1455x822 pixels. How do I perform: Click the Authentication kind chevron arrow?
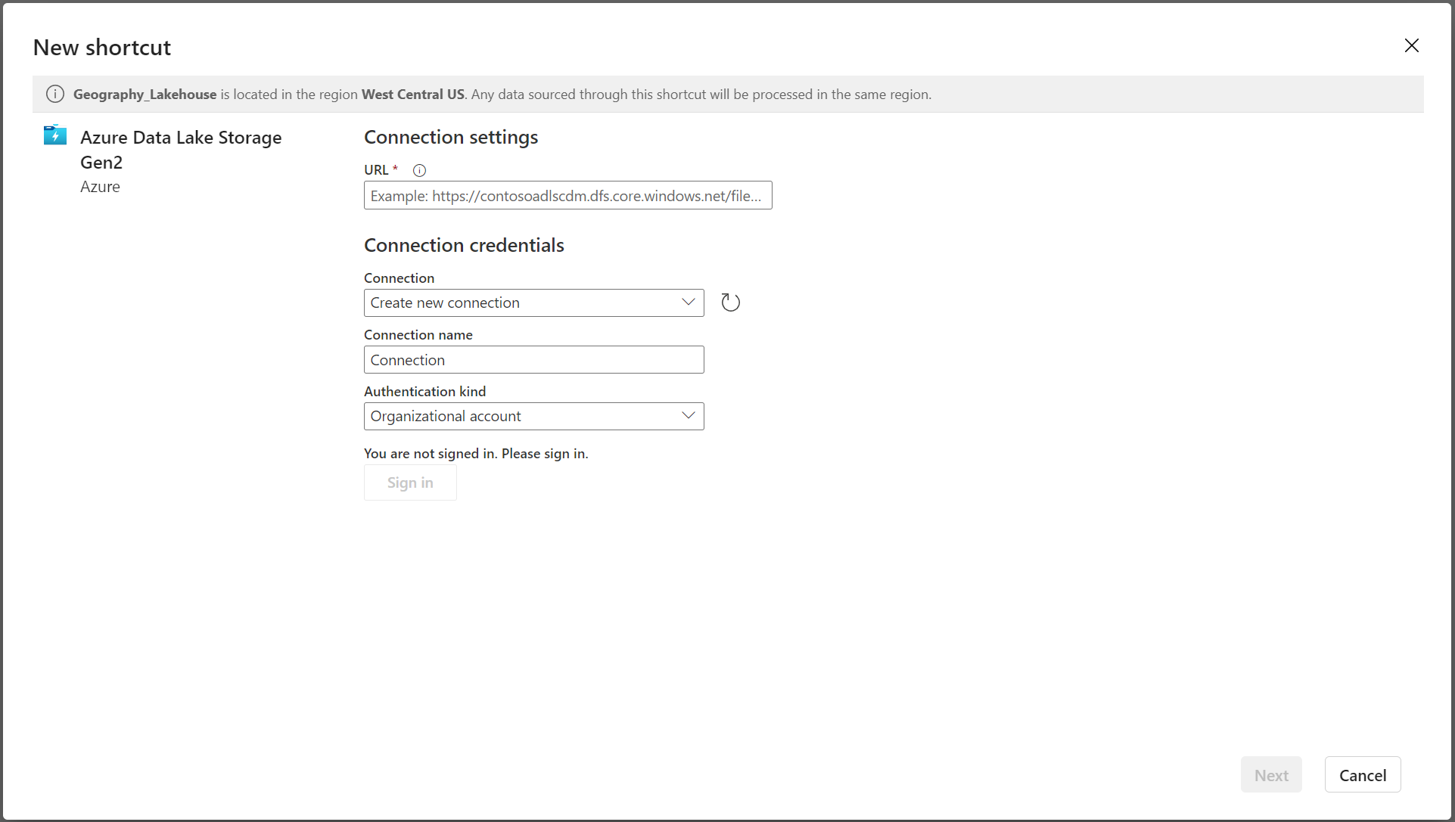688,416
